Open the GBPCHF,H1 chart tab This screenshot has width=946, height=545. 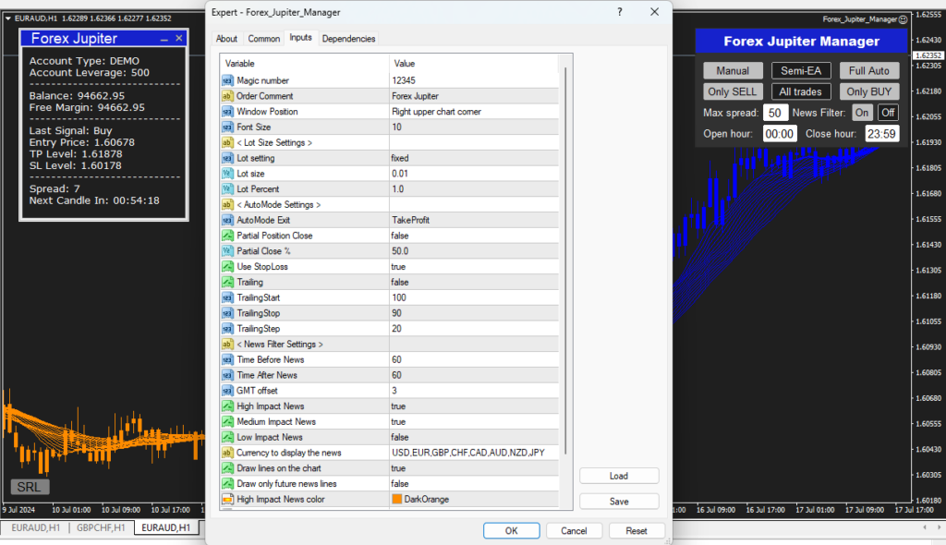click(x=100, y=527)
